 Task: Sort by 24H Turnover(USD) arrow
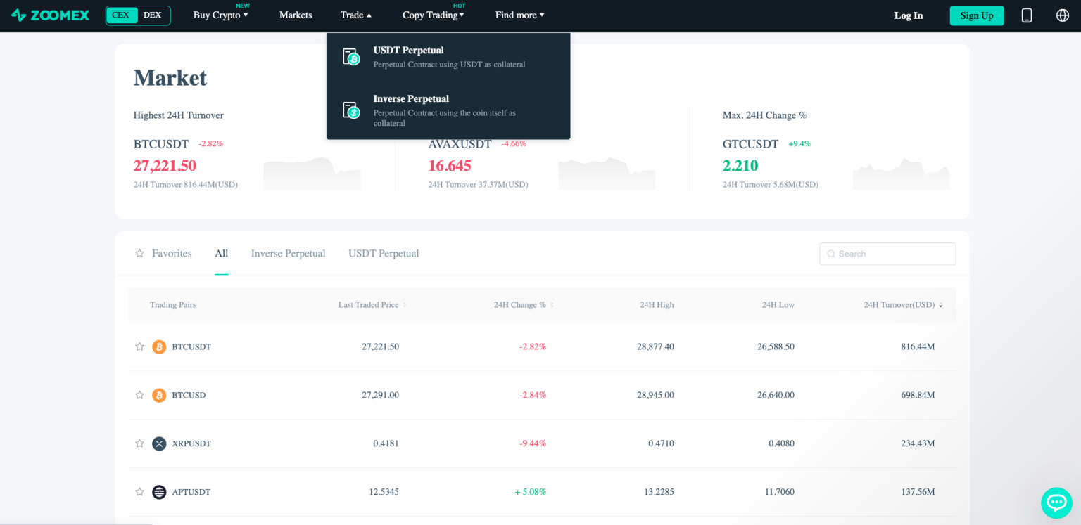pyautogui.click(x=941, y=305)
